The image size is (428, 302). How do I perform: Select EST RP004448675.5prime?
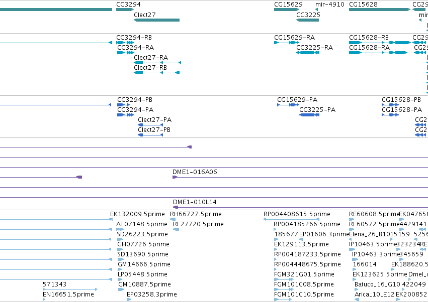[x=307, y=264]
